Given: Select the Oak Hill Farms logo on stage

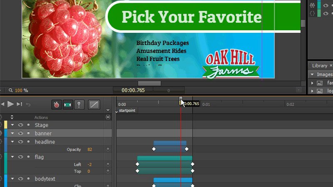Looking at the screenshot, I should pos(231,64).
